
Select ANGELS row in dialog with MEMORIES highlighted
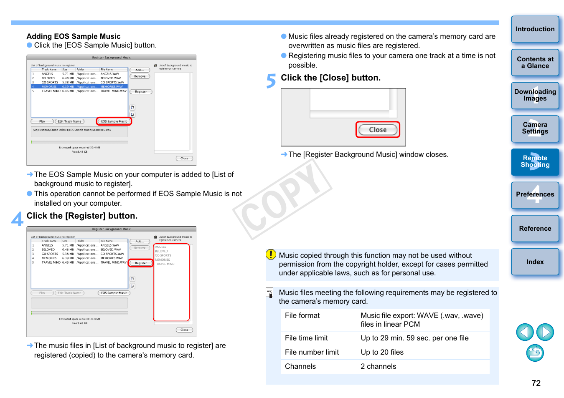[x=79, y=74]
